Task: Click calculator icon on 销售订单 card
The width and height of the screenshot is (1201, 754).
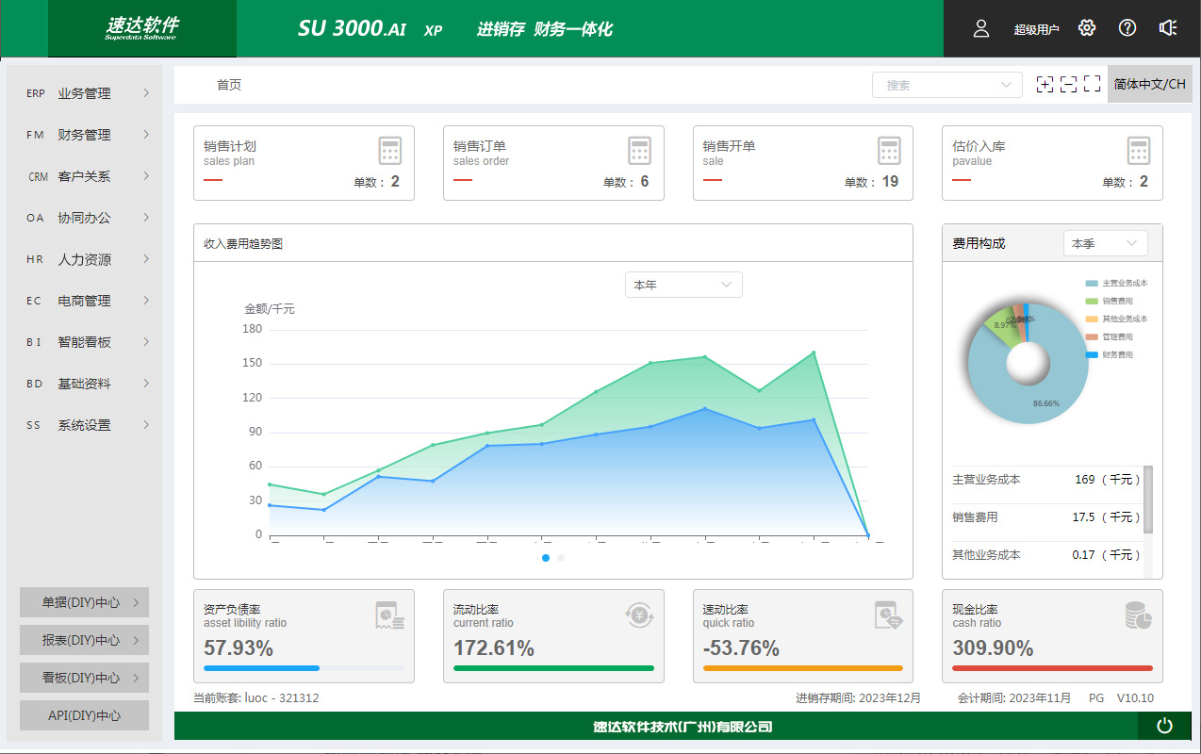Action: (x=640, y=151)
